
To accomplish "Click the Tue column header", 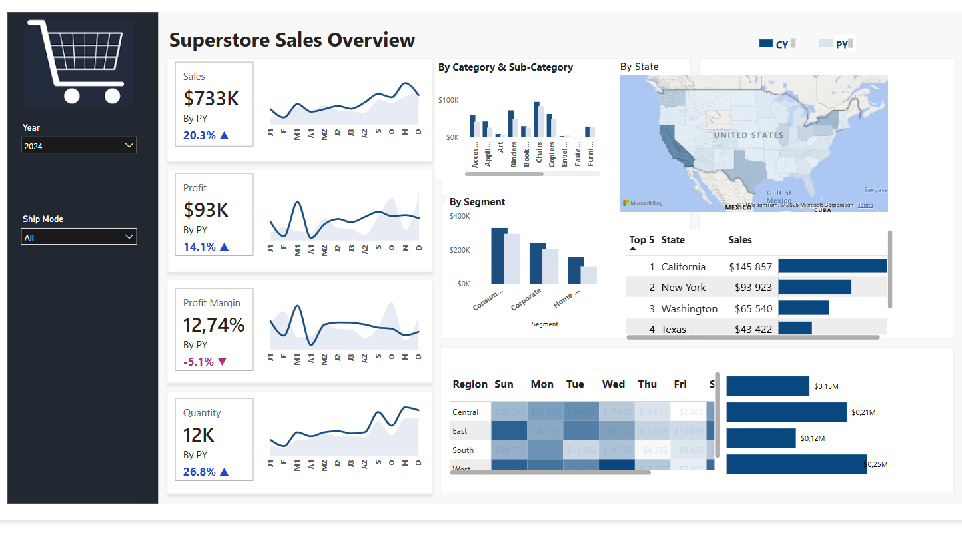I will 575,384.
